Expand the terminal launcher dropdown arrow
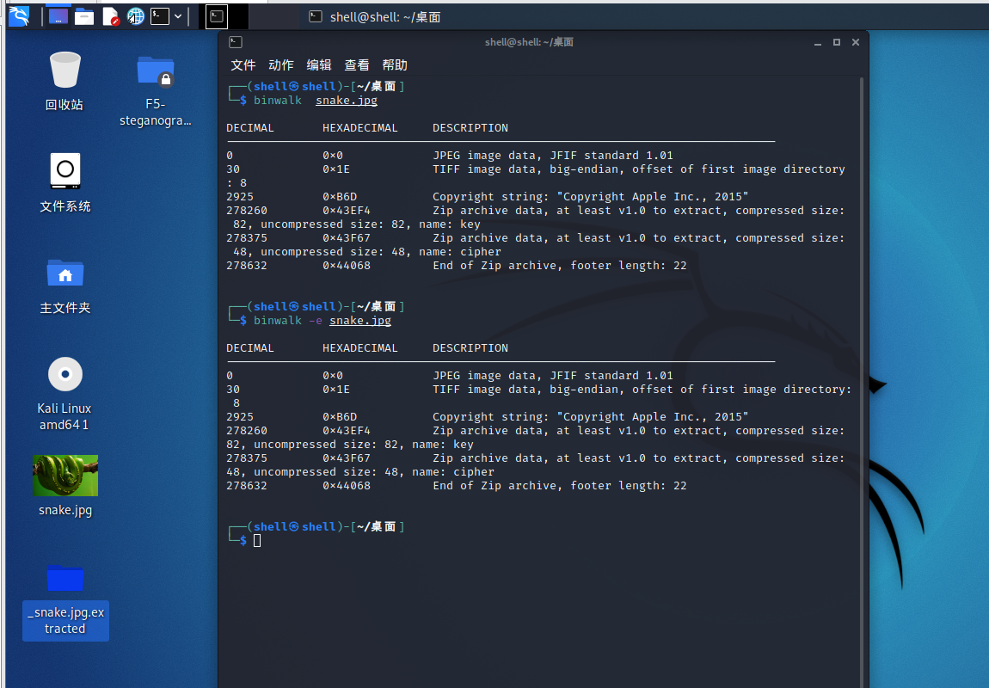Image resolution: width=989 pixels, height=688 pixels. [179, 16]
